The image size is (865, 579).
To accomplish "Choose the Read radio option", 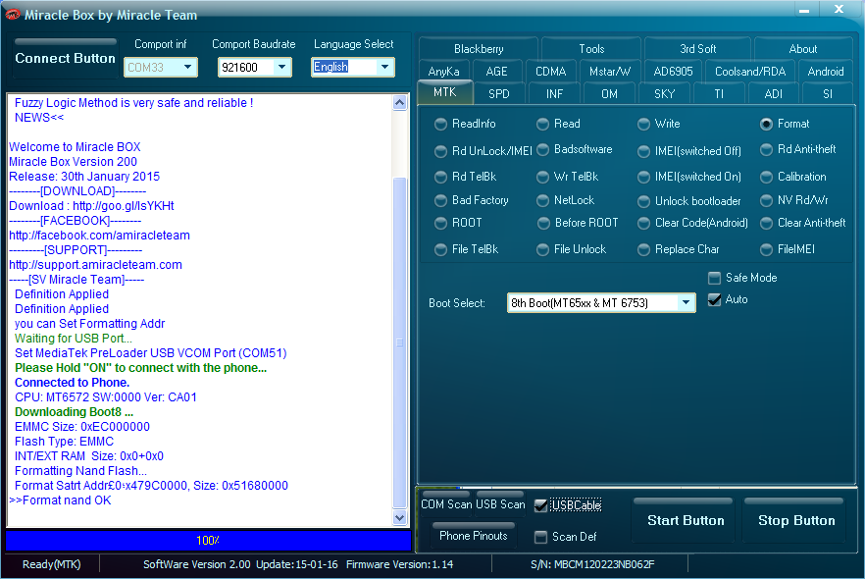I will pos(543,124).
